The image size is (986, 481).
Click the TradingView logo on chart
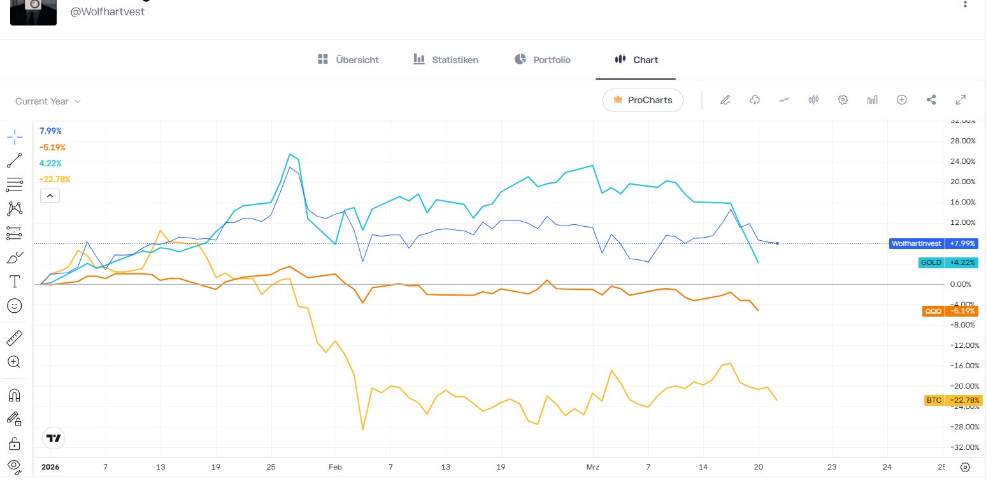[54, 438]
